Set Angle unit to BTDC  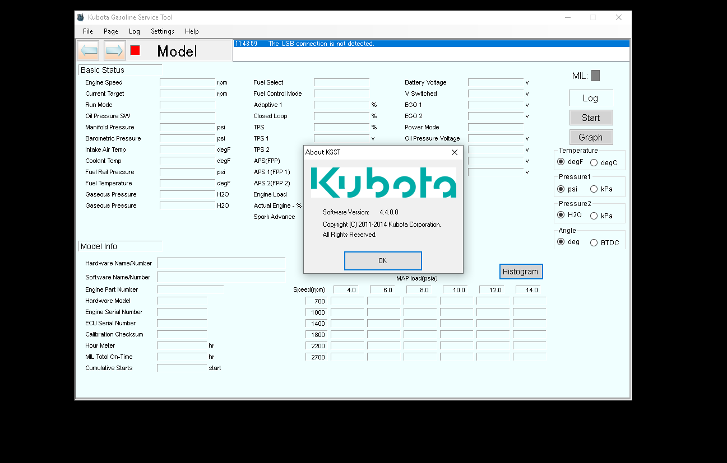click(605, 242)
